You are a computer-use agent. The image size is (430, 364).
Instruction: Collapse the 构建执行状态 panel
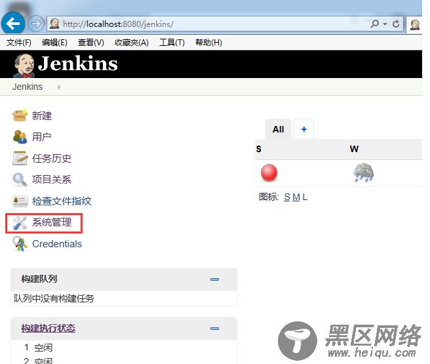214,329
